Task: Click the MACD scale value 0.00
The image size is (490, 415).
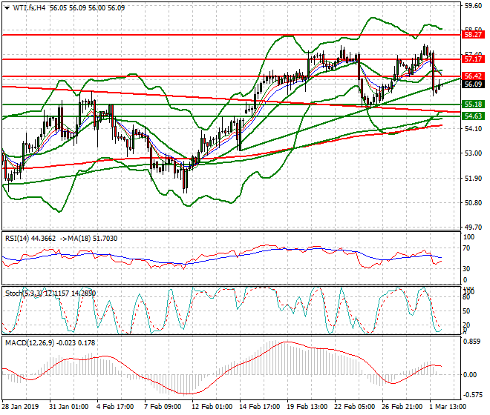Action: (x=470, y=375)
